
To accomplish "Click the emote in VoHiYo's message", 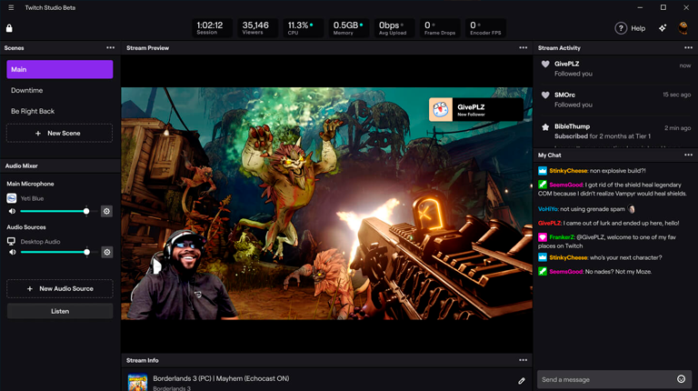I will tap(631, 209).
